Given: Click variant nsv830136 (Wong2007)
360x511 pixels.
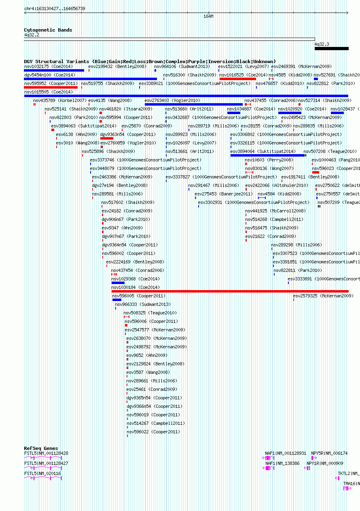Looking at the screenshot, I should click(x=269, y=168).
